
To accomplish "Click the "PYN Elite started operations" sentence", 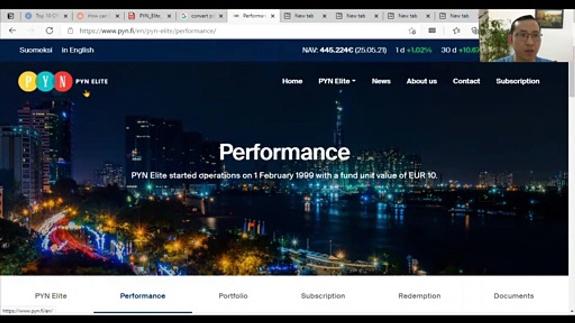I will [x=284, y=175].
